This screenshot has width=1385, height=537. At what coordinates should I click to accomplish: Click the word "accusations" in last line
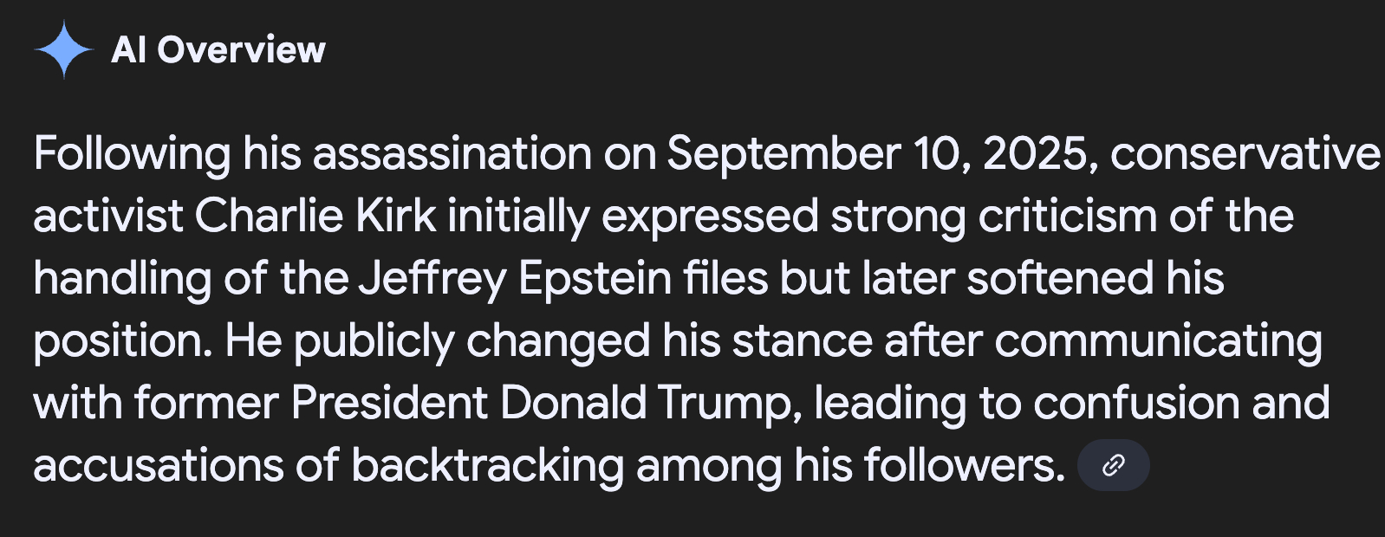click(x=158, y=466)
